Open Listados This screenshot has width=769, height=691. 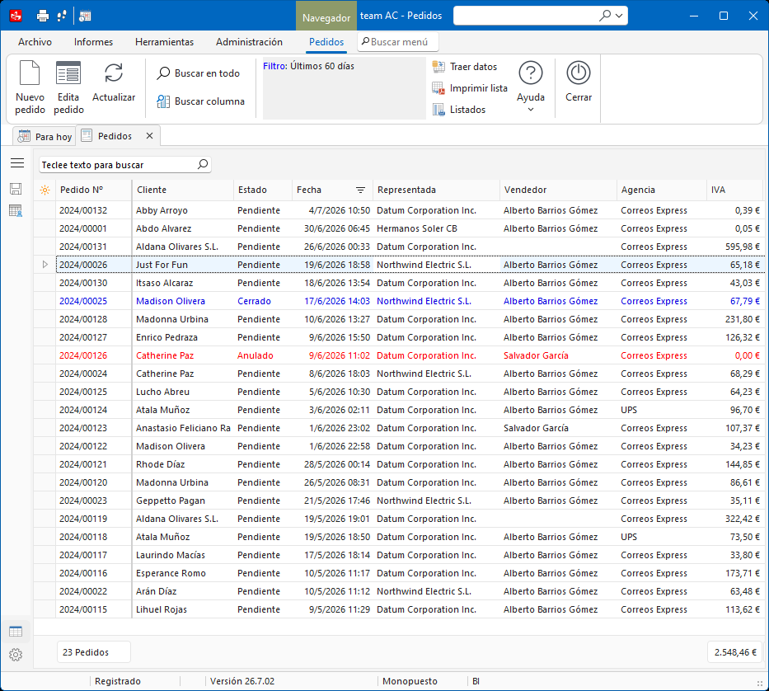point(459,110)
